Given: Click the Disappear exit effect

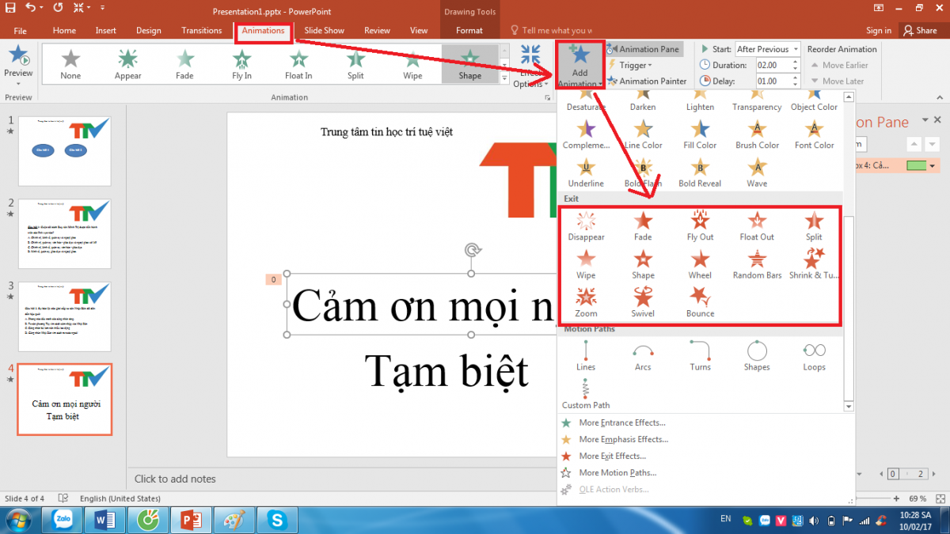Looking at the screenshot, I should tap(586, 225).
